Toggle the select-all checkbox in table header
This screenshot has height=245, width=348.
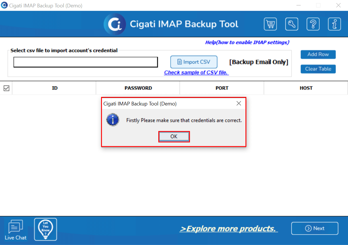pyautogui.click(x=6, y=88)
